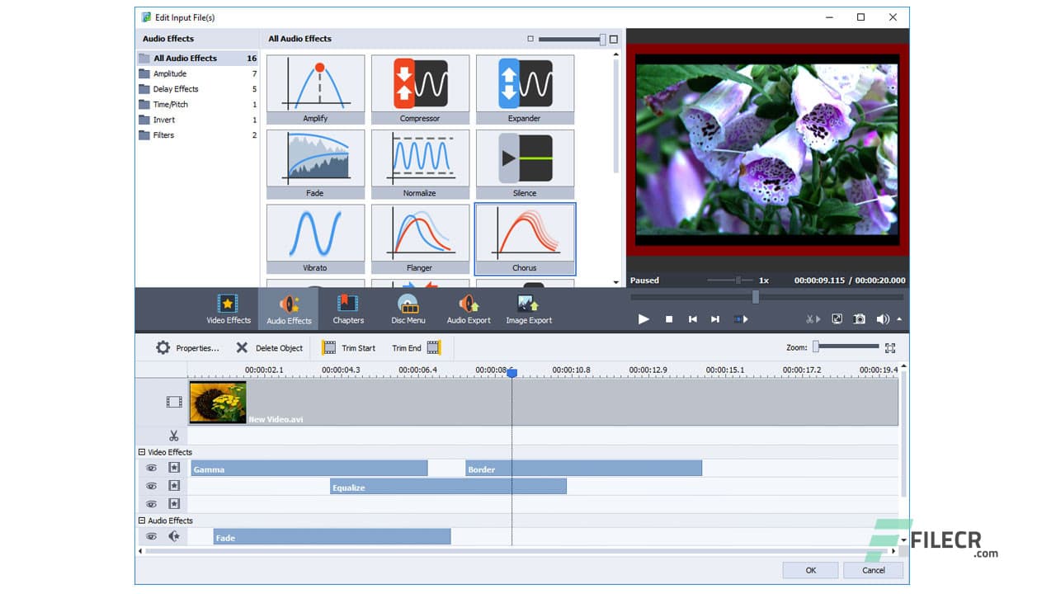
Task: Select the Amplify audio effect
Action: (x=315, y=87)
